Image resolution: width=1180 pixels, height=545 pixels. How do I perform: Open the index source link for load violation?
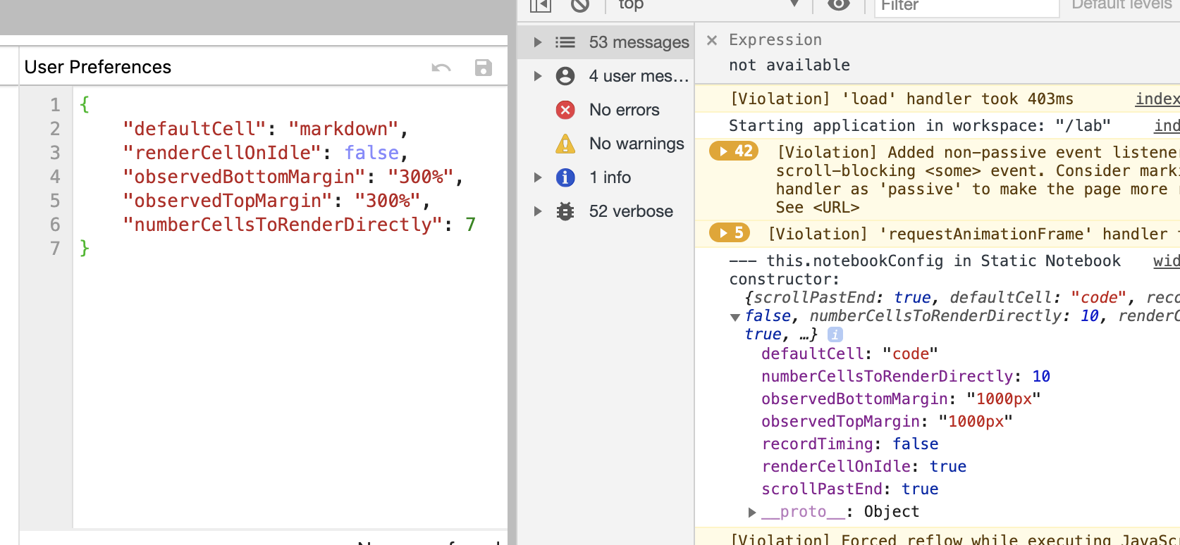pos(1157,99)
